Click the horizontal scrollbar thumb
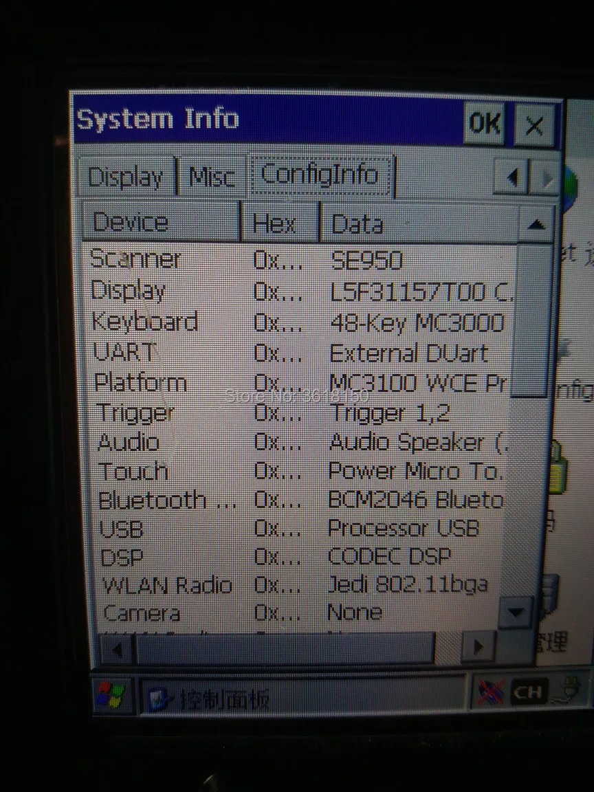Viewport: 594px width, 792px height. point(285,648)
